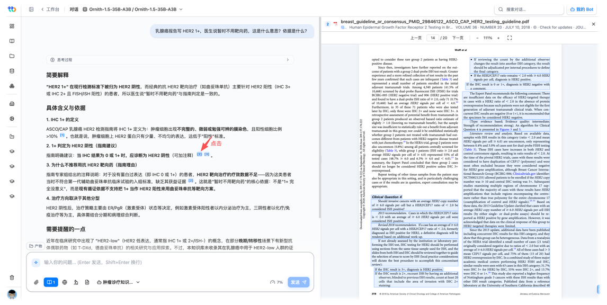Open the folder icon in left sidebar

coord(12,56)
